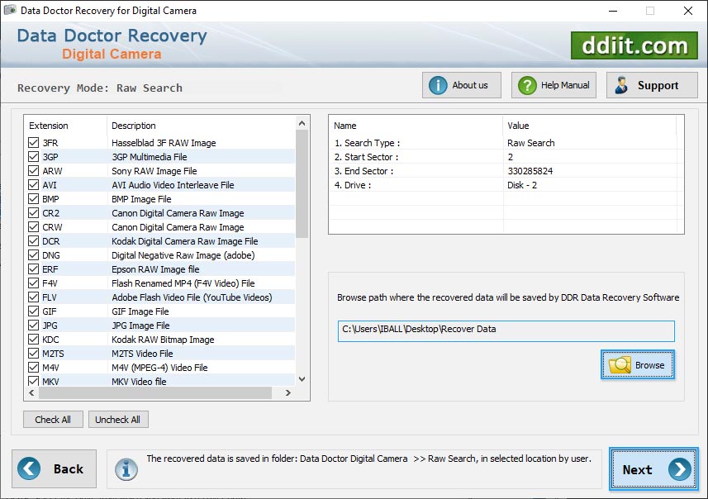This screenshot has width=708, height=499.
Task: Click the Data Doctor app icon in titlebar
Action: click(10, 11)
